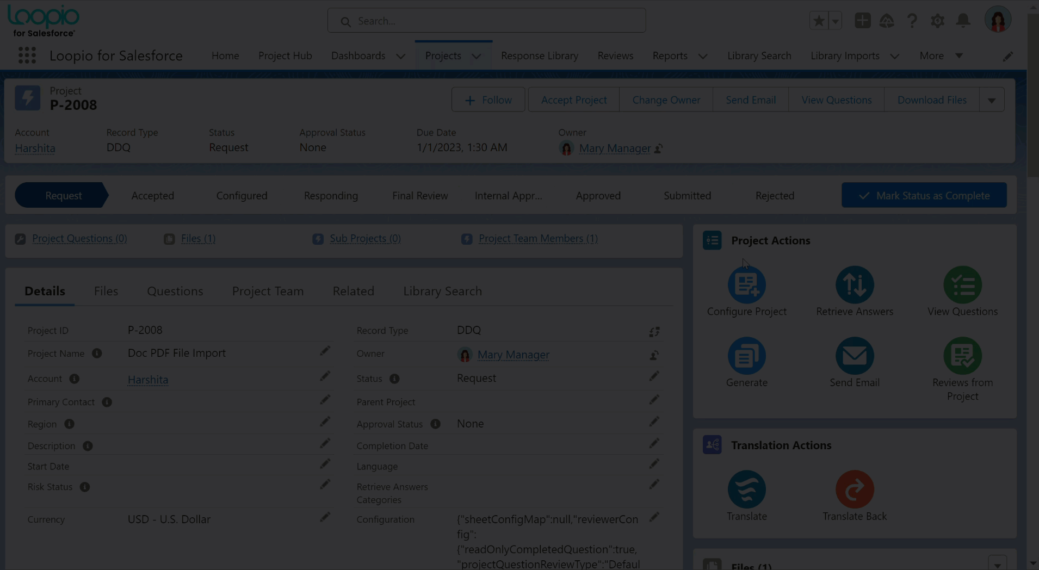Open the Project Team tab
Viewport: 1039px width, 570px height.
click(x=268, y=292)
